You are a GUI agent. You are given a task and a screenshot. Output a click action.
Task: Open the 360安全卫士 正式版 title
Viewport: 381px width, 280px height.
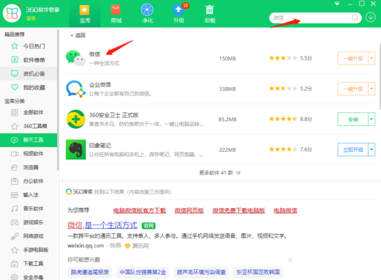tap(114, 115)
